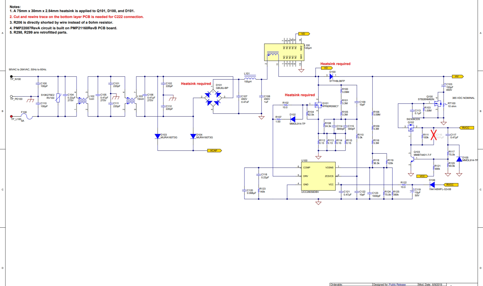Select the U100 UCC28056DBV controller block
The height and width of the screenshot is (286, 483).
(318, 176)
